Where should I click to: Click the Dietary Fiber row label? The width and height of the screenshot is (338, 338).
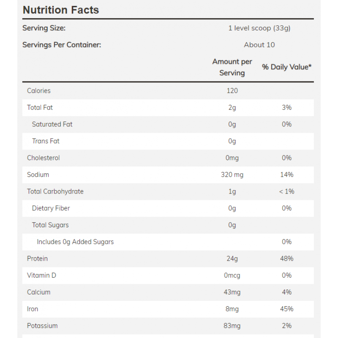point(51,208)
